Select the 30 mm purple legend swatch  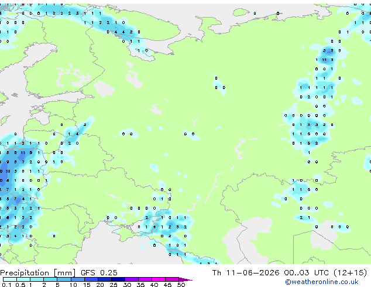pos(132,279)
